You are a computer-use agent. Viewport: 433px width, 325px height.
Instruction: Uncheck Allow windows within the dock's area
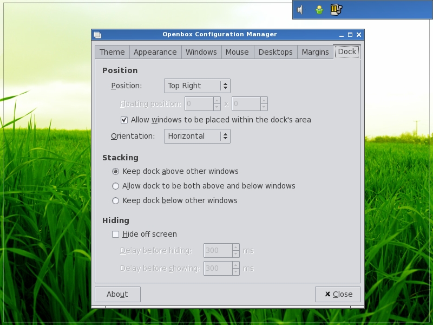click(124, 120)
